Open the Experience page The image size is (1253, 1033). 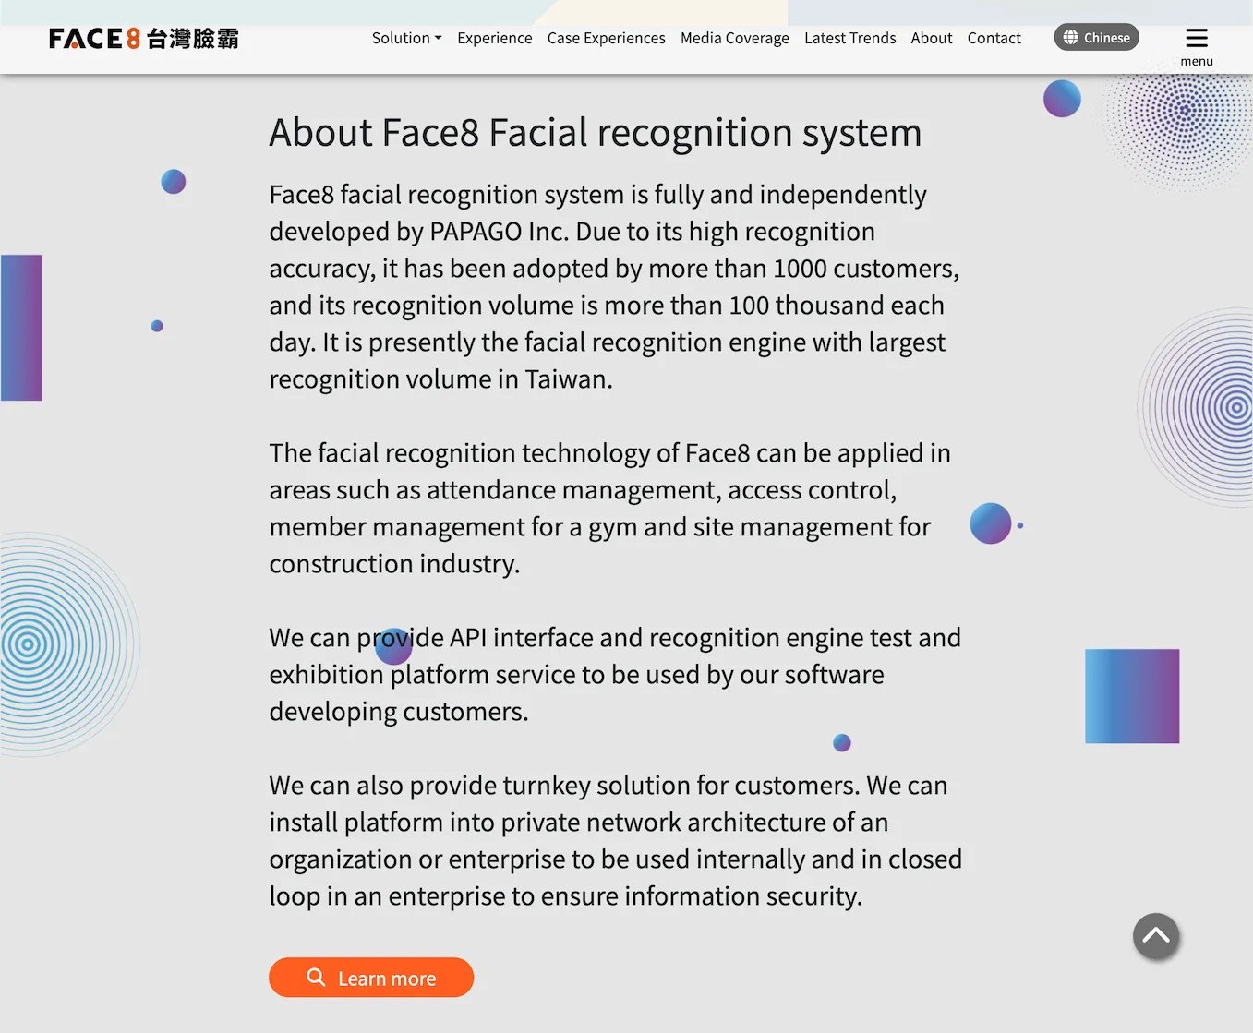(x=494, y=38)
